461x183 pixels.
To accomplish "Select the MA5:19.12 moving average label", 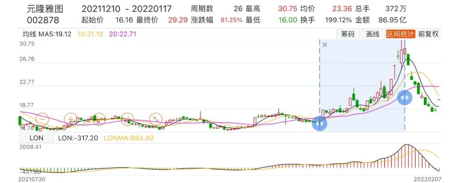I will (55, 34).
